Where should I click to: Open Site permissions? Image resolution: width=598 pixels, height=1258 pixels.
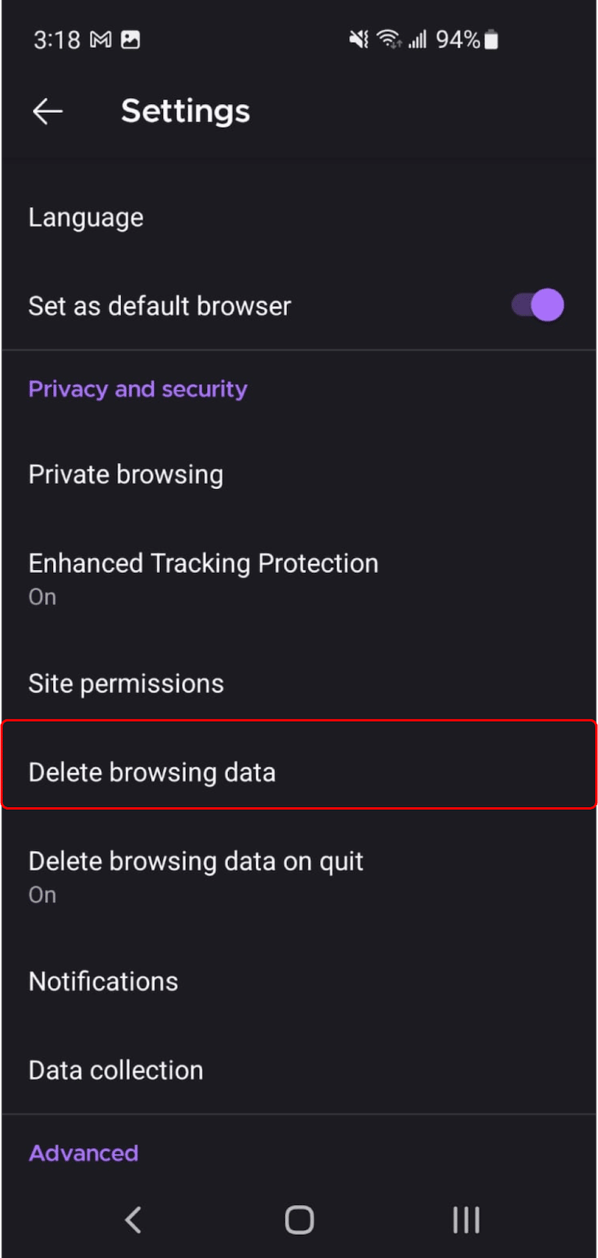pyautogui.click(x=126, y=684)
